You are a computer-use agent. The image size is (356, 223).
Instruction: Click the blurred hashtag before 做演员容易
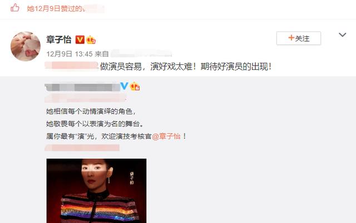click(72, 65)
